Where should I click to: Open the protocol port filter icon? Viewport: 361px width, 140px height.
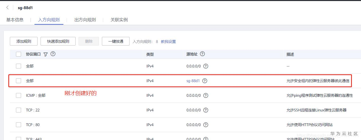46,54
